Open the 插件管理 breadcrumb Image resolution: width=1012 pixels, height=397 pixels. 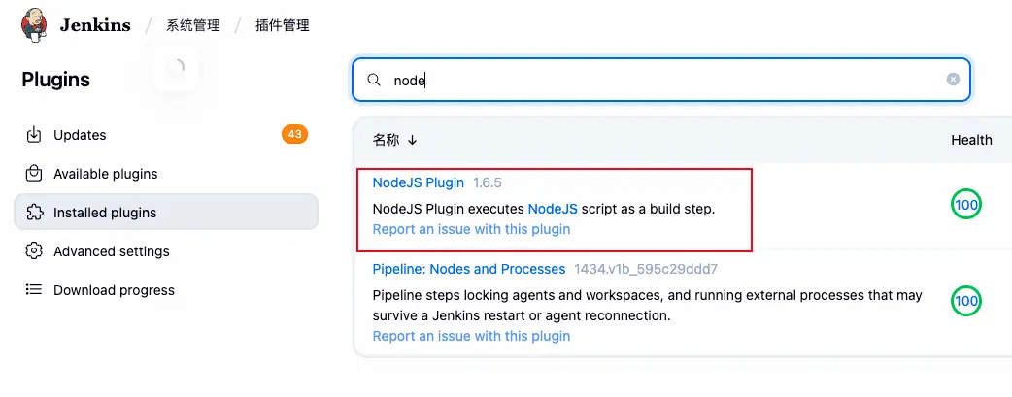[x=283, y=25]
